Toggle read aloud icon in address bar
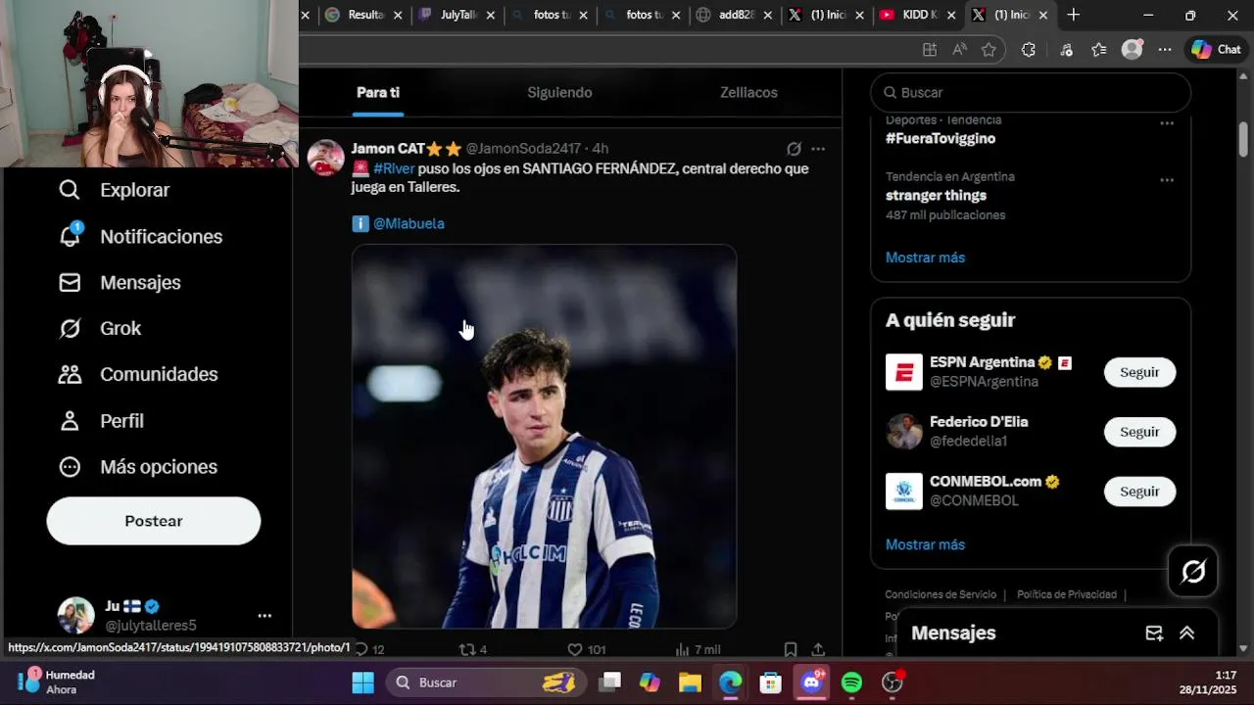 959,50
